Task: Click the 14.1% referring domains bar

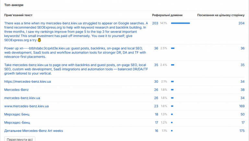Action: 180,23
